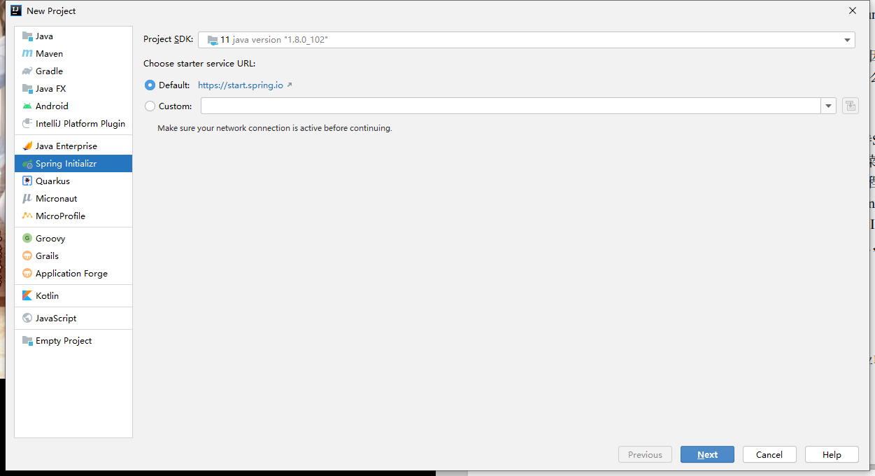Click the Choose starter service URL heading
This screenshot has width=875, height=476.
click(x=199, y=64)
